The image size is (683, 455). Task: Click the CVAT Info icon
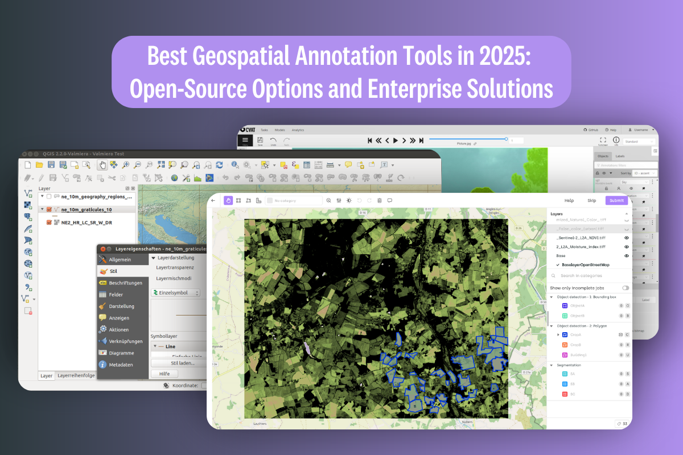pos(616,140)
